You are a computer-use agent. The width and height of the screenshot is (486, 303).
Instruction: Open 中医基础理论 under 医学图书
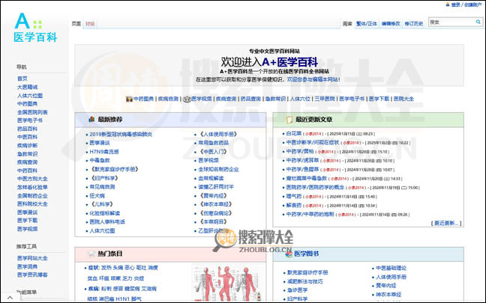[x=391, y=268]
